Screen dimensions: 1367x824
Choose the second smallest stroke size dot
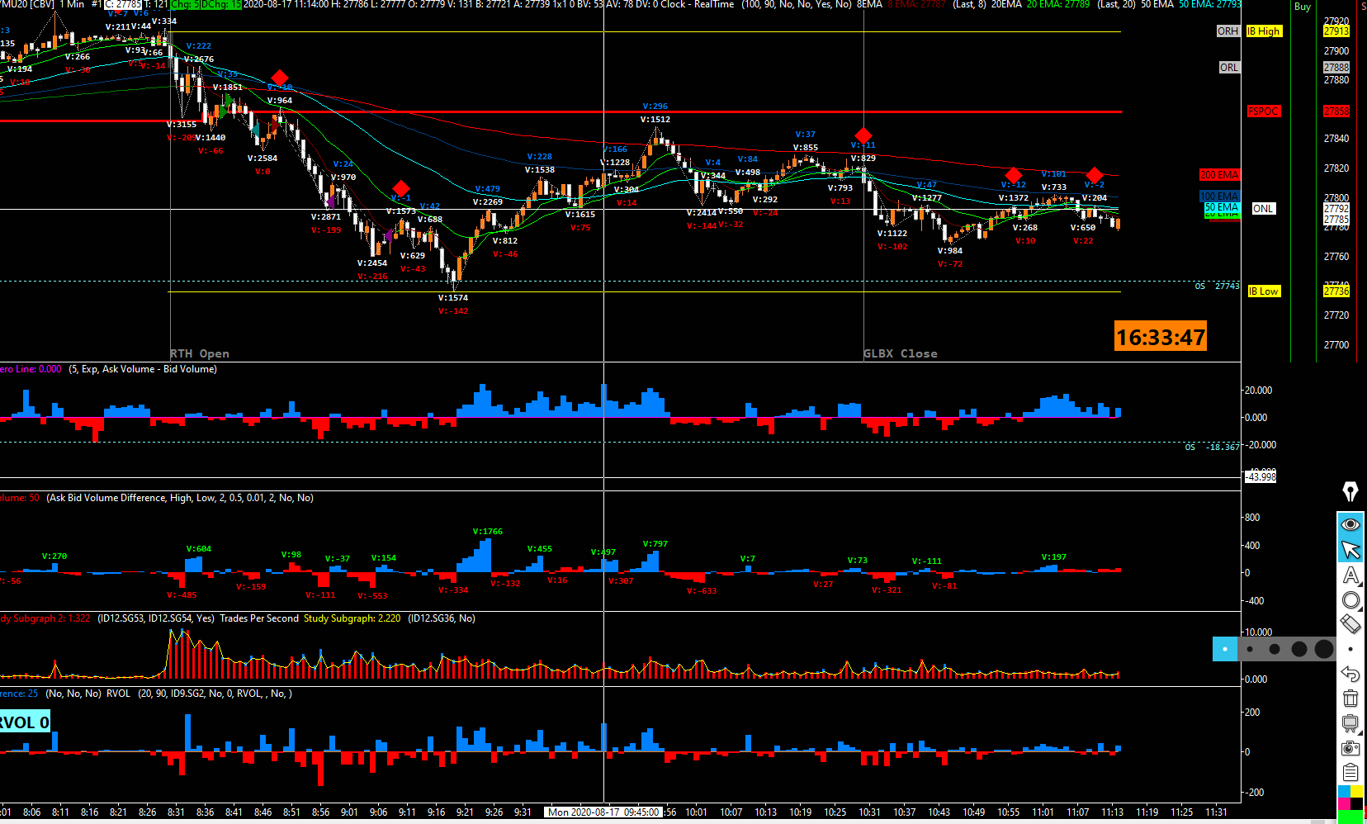point(1250,649)
